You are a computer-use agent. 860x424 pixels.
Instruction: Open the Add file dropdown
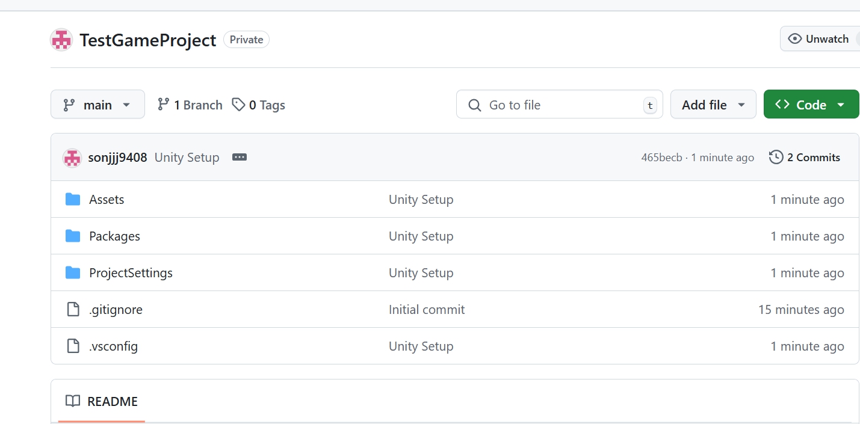[713, 104]
